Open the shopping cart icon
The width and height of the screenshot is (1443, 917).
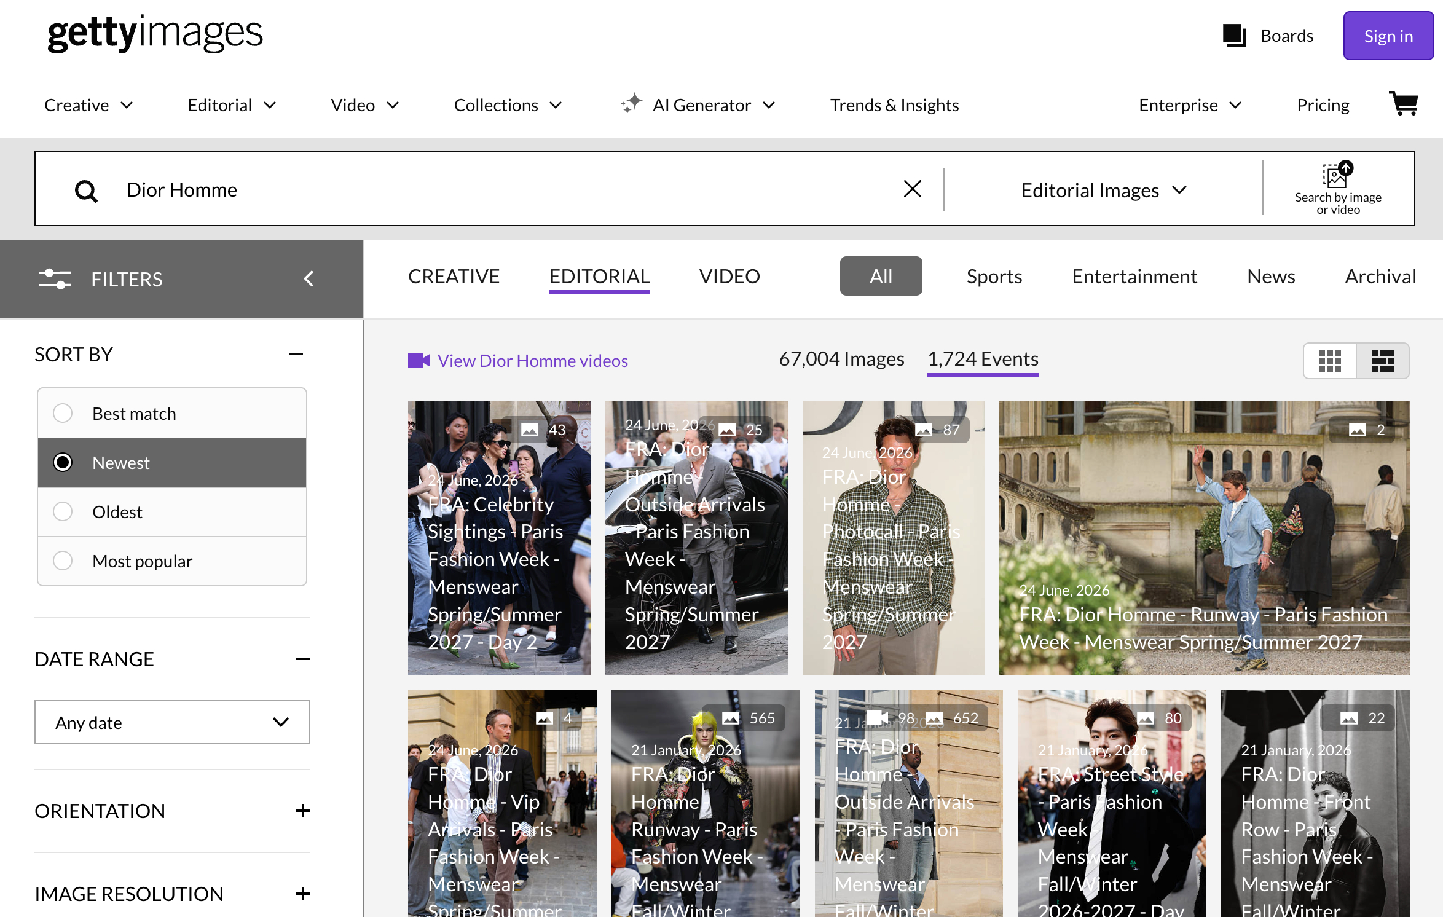[x=1404, y=104]
